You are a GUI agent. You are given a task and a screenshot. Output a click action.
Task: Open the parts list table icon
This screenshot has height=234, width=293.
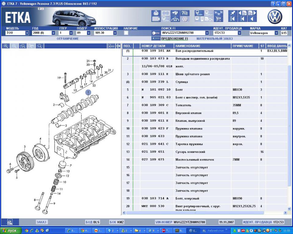[156, 19]
